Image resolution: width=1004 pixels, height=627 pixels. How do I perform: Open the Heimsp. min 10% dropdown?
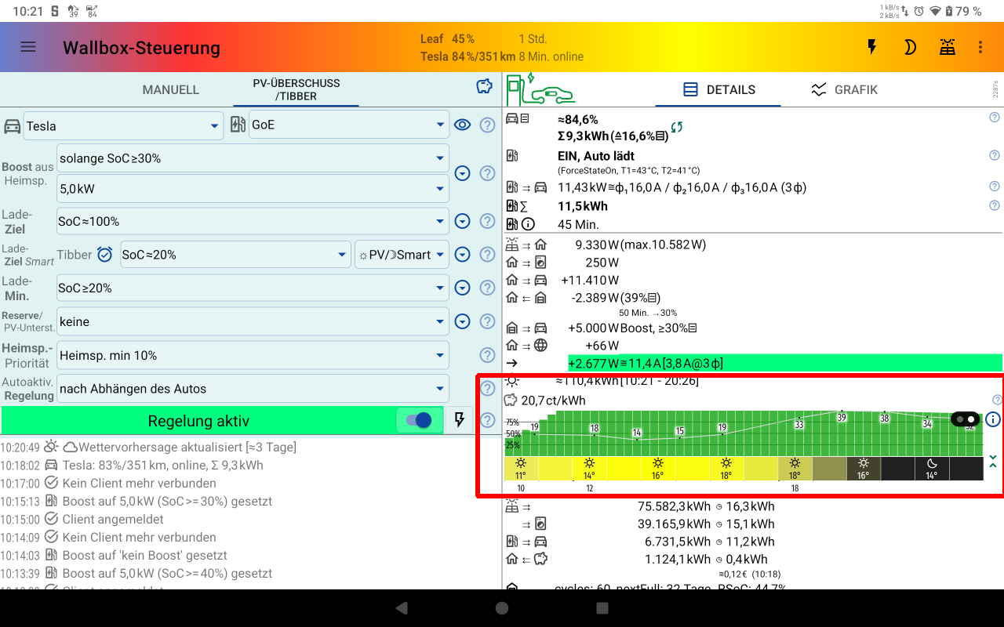tap(251, 355)
